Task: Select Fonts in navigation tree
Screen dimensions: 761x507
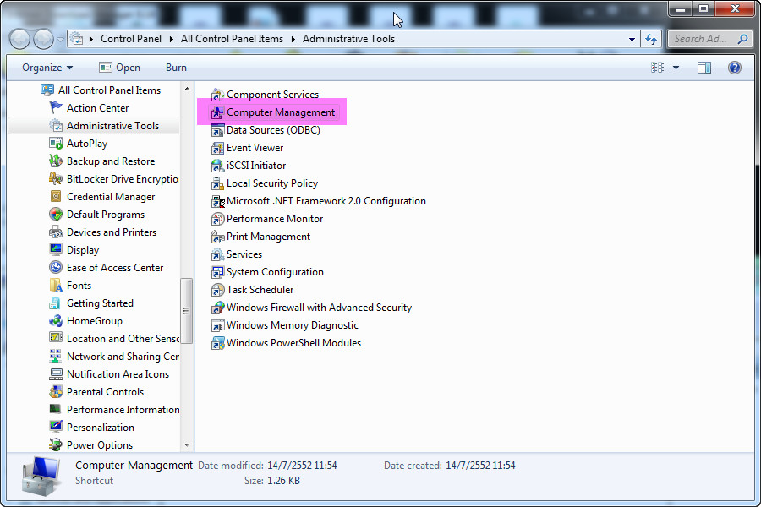Action: 70,286
